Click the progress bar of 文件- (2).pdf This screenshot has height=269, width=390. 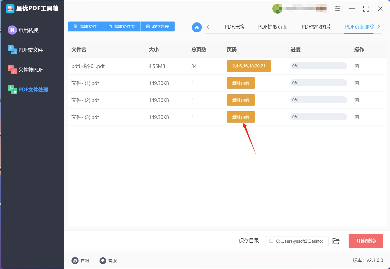tap(319, 100)
